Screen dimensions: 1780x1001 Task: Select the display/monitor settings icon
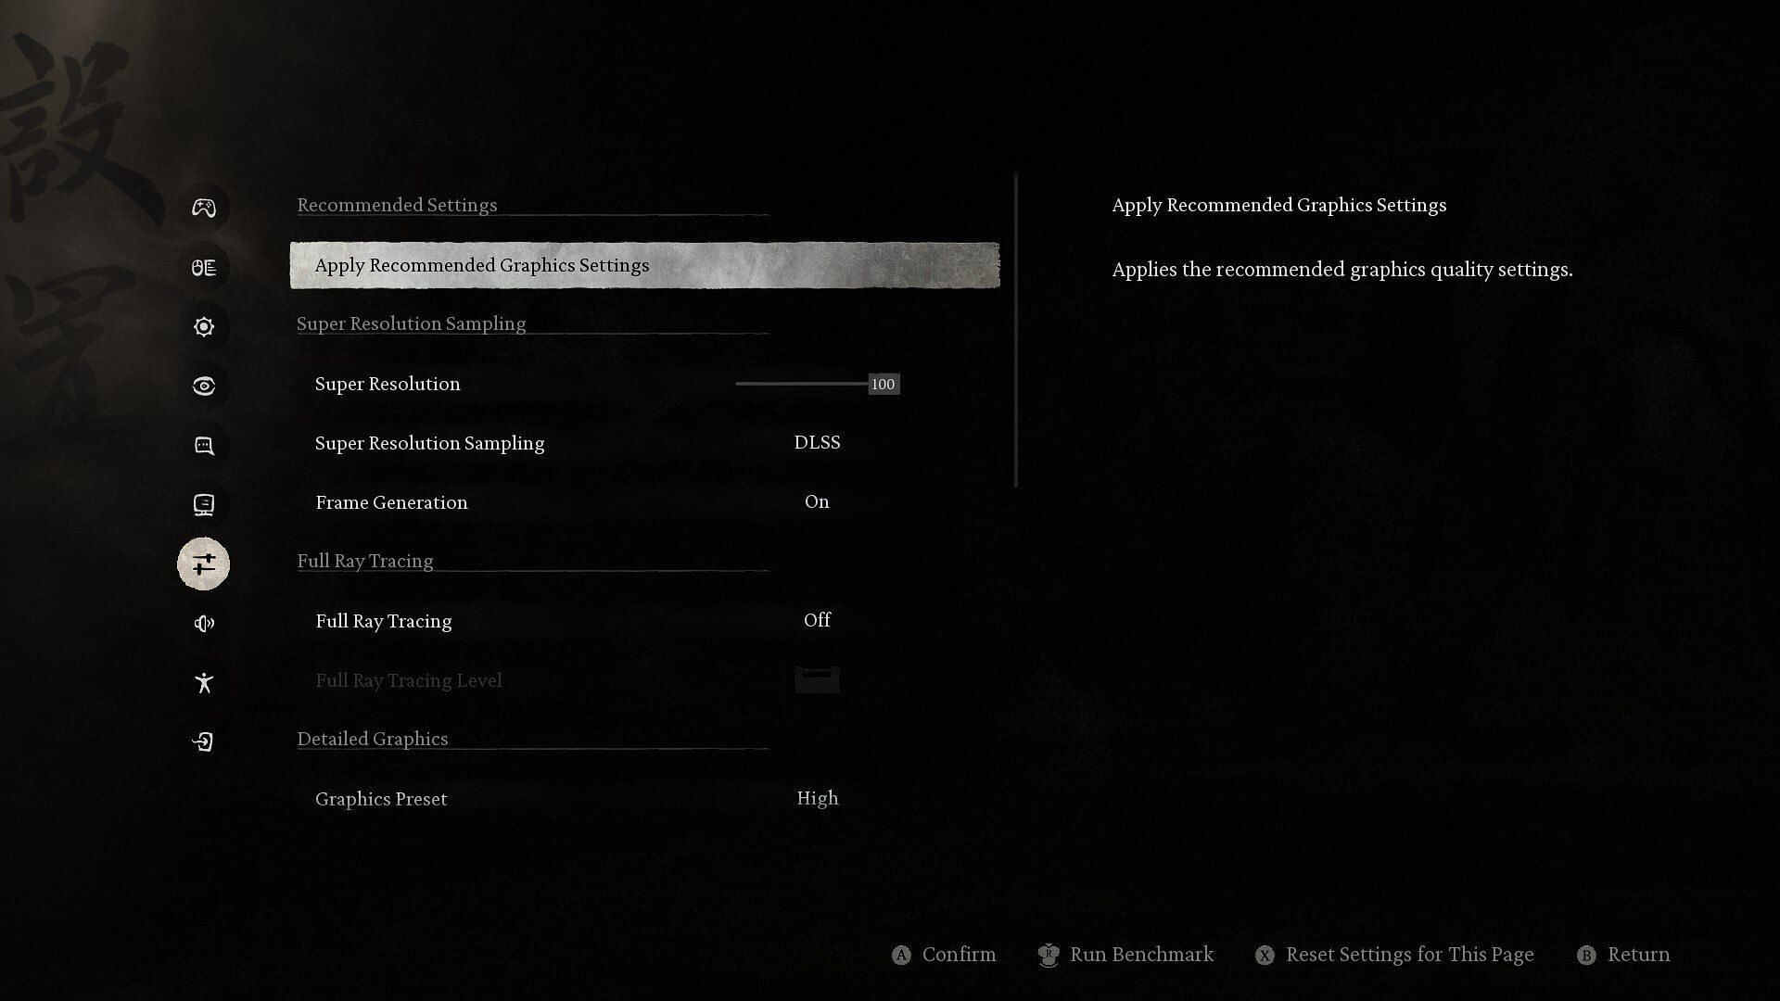point(203,503)
